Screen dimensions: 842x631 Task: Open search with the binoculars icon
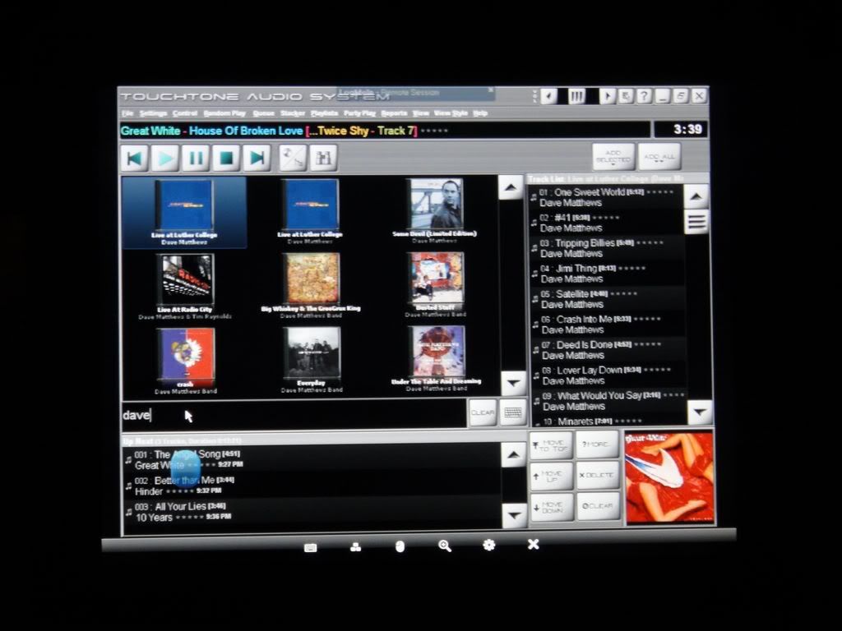click(x=323, y=158)
